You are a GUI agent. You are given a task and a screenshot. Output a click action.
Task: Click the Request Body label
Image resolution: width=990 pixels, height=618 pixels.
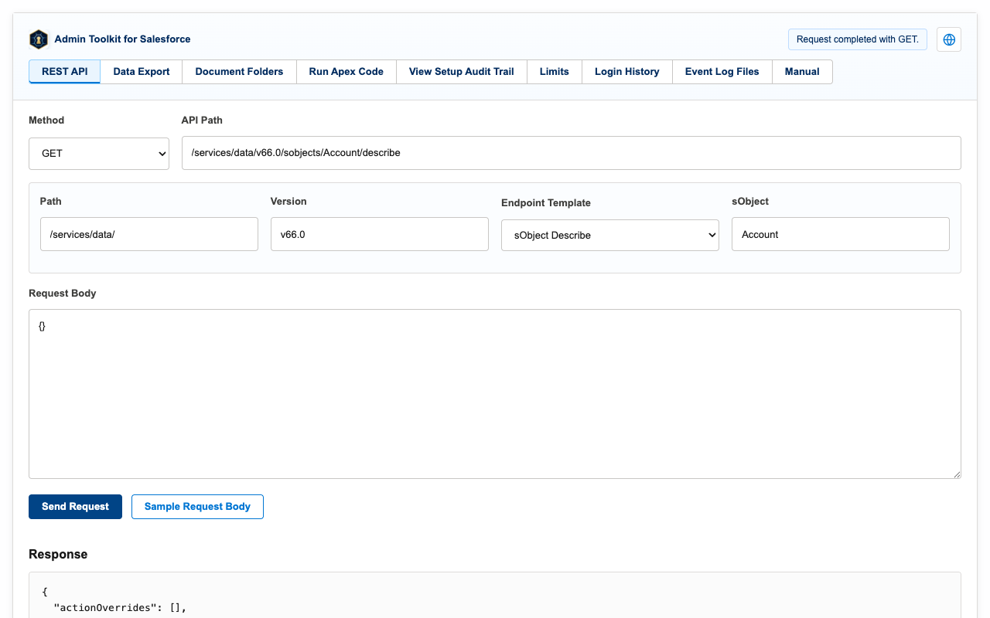[63, 294]
